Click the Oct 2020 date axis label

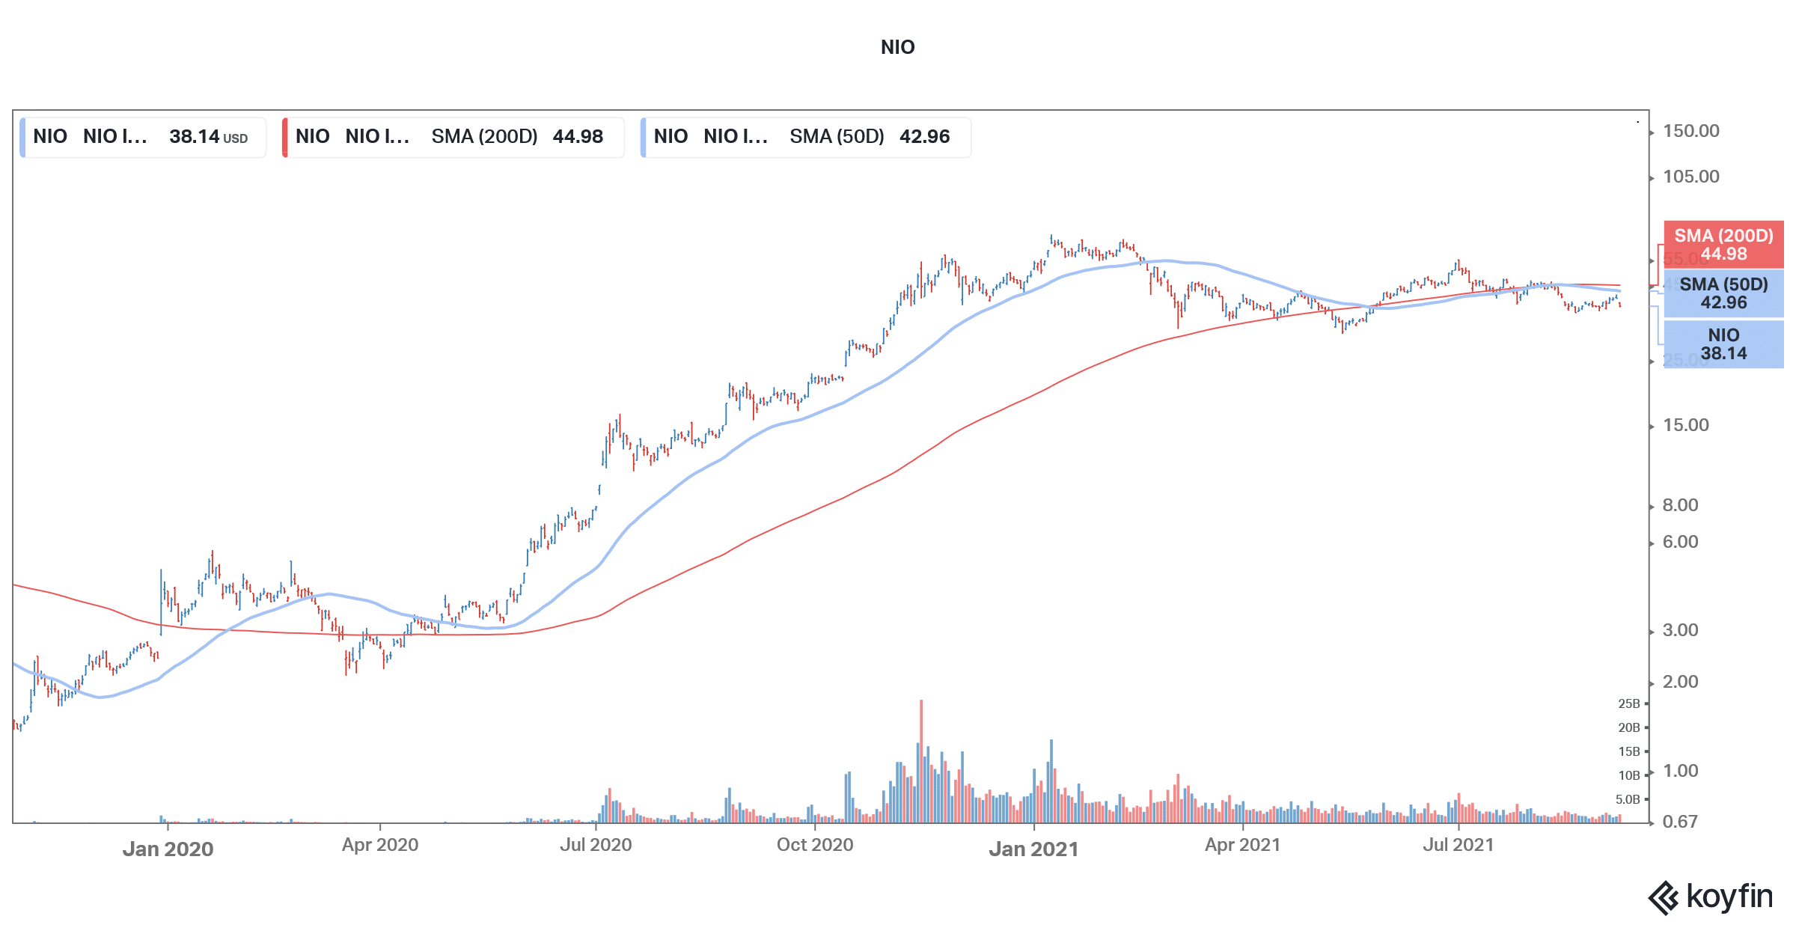tap(815, 845)
